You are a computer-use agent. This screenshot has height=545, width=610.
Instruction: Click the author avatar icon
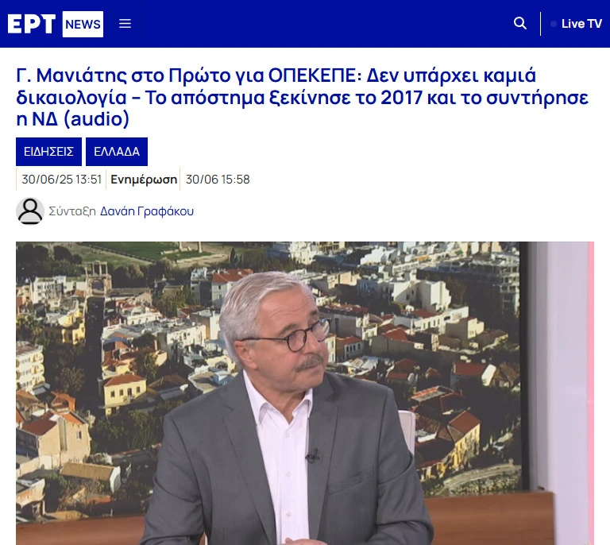pos(30,211)
